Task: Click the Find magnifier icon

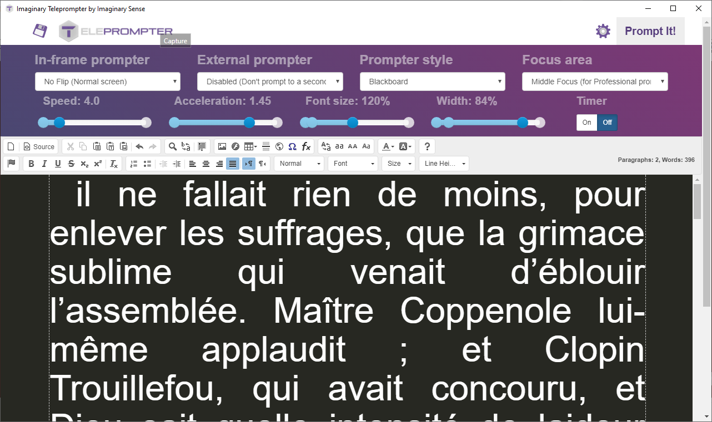Action: pyautogui.click(x=173, y=146)
